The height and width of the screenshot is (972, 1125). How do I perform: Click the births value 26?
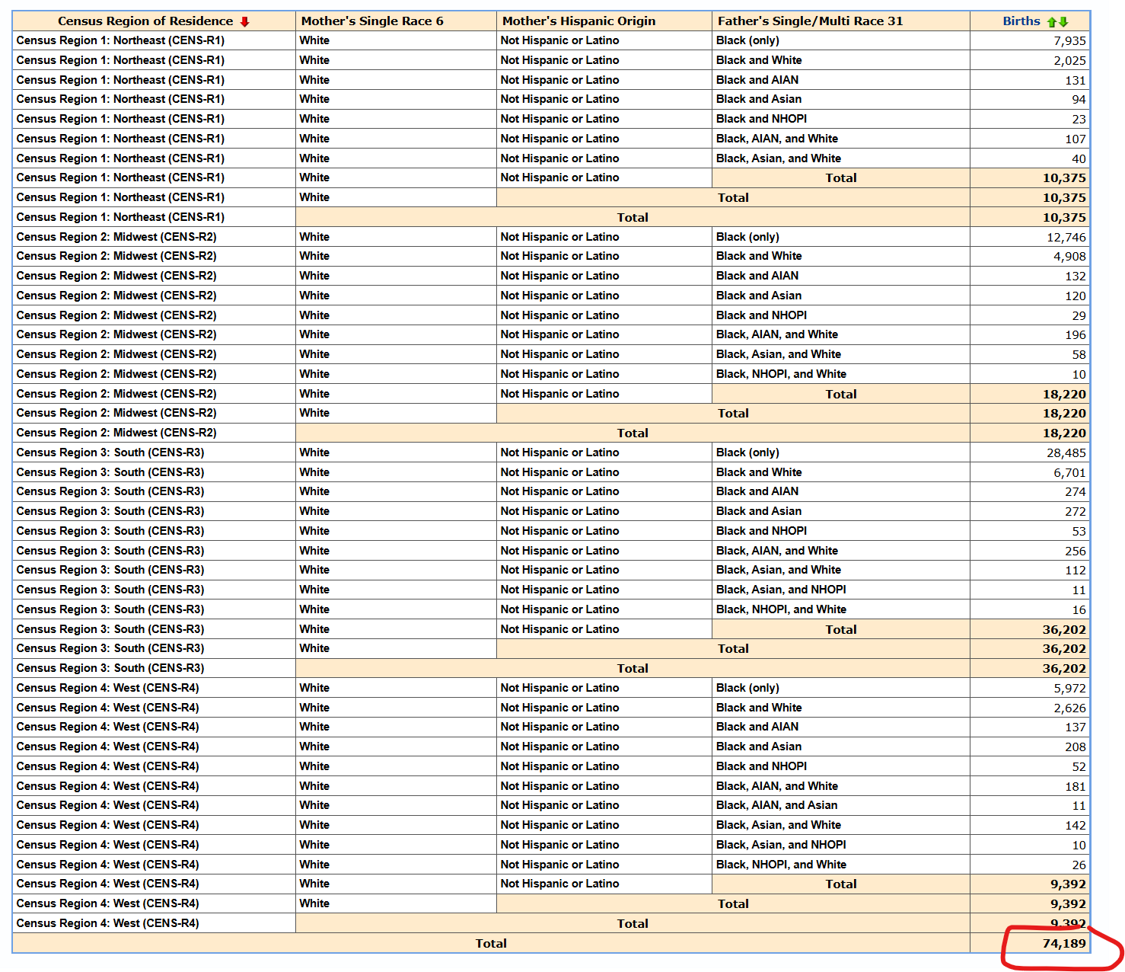click(x=1079, y=865)
